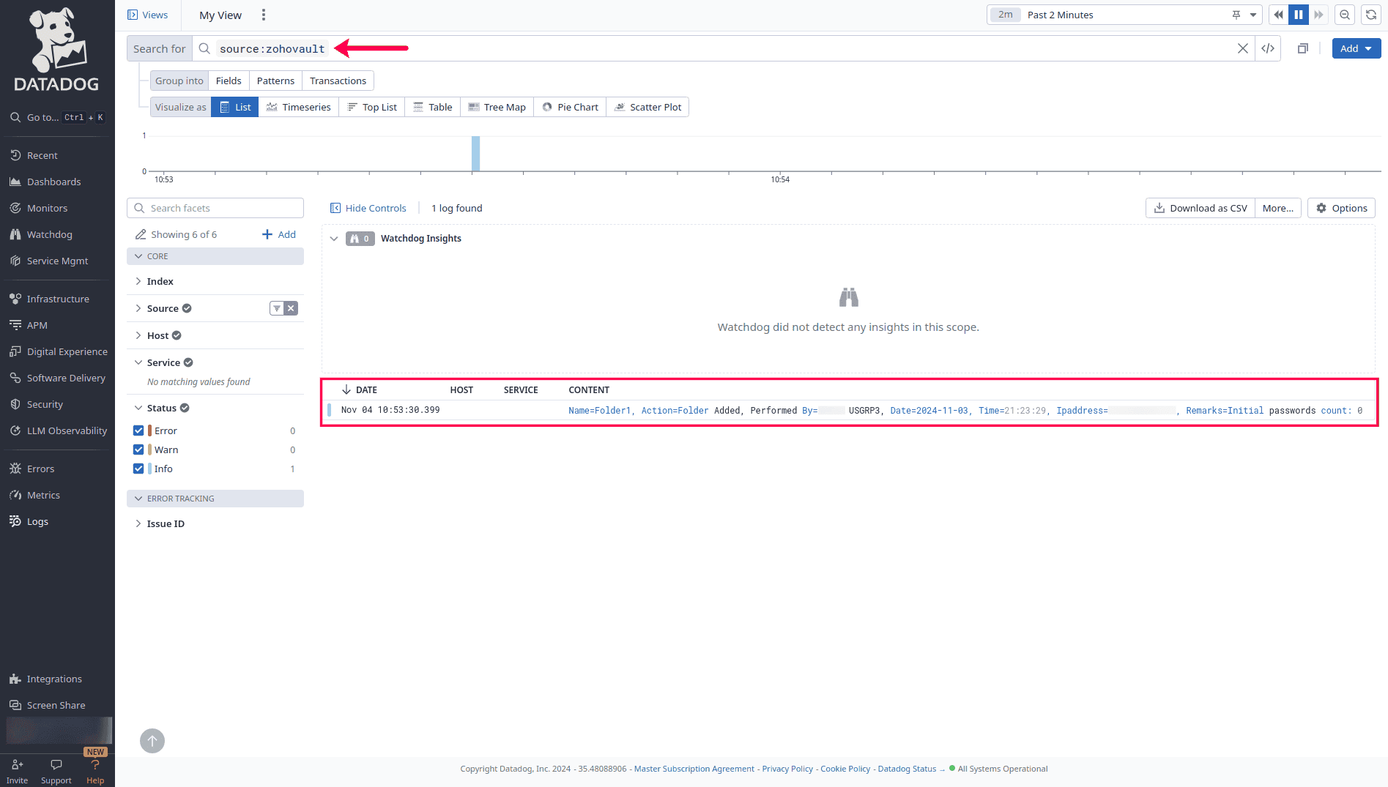Visualize as Tree Map
1388x787 pixels.
pos(497,107)
